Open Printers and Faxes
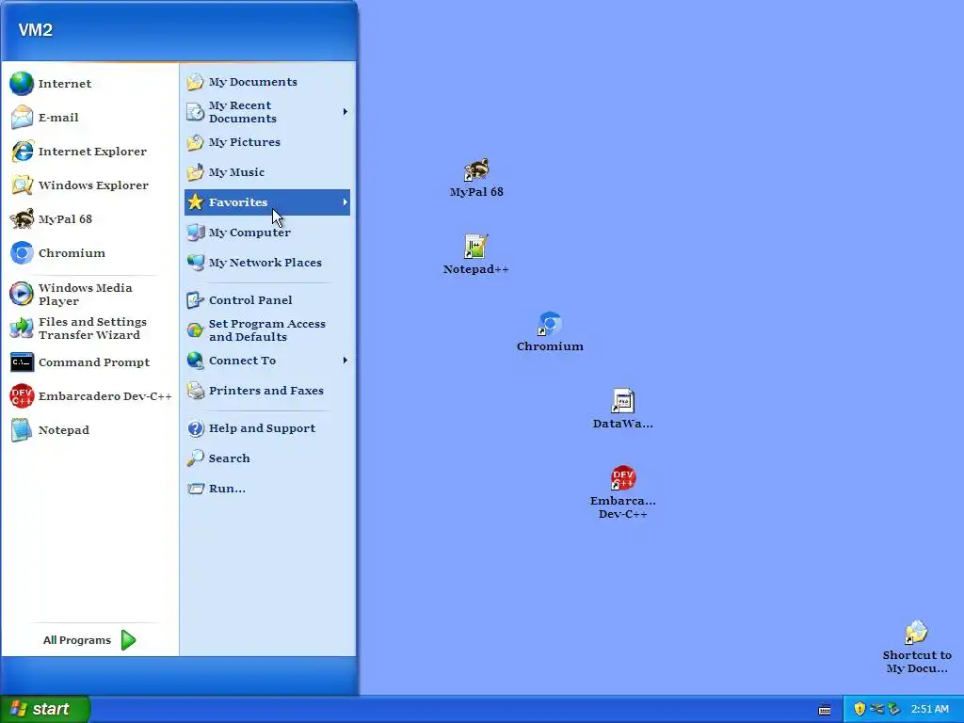 266,391
